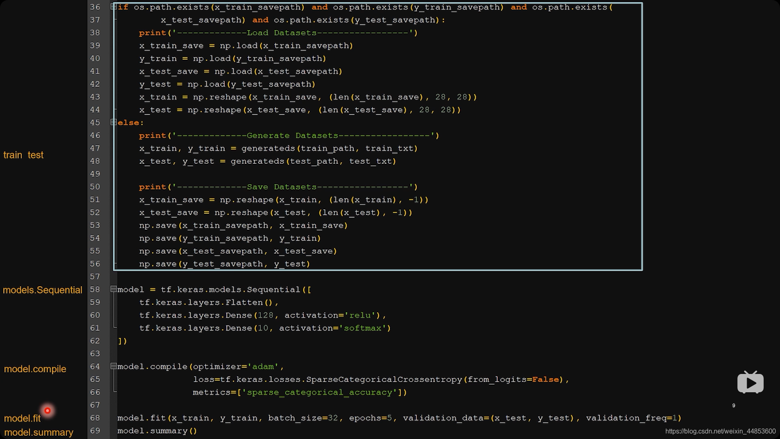Collapse the else block at line 45
Screen dimensions: 780x439
click(x=114, y=122)
